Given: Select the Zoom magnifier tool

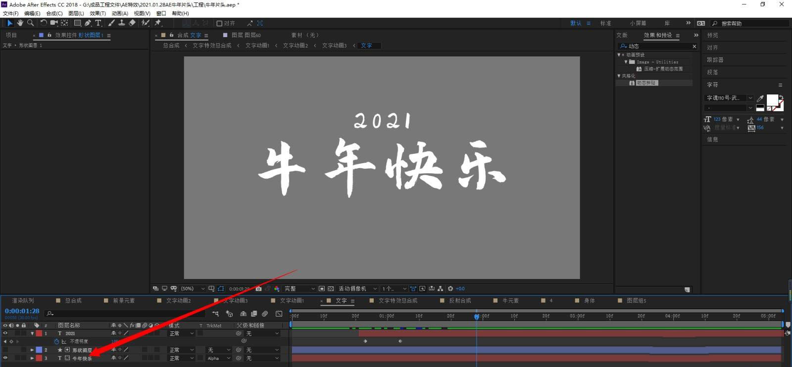Looking at the screenshot, I should coord(31,23).
